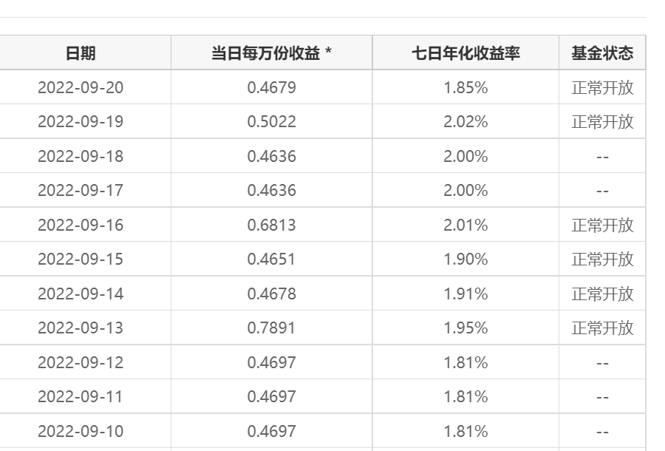Click 正常开放 status for 2022-09-19

602,122
